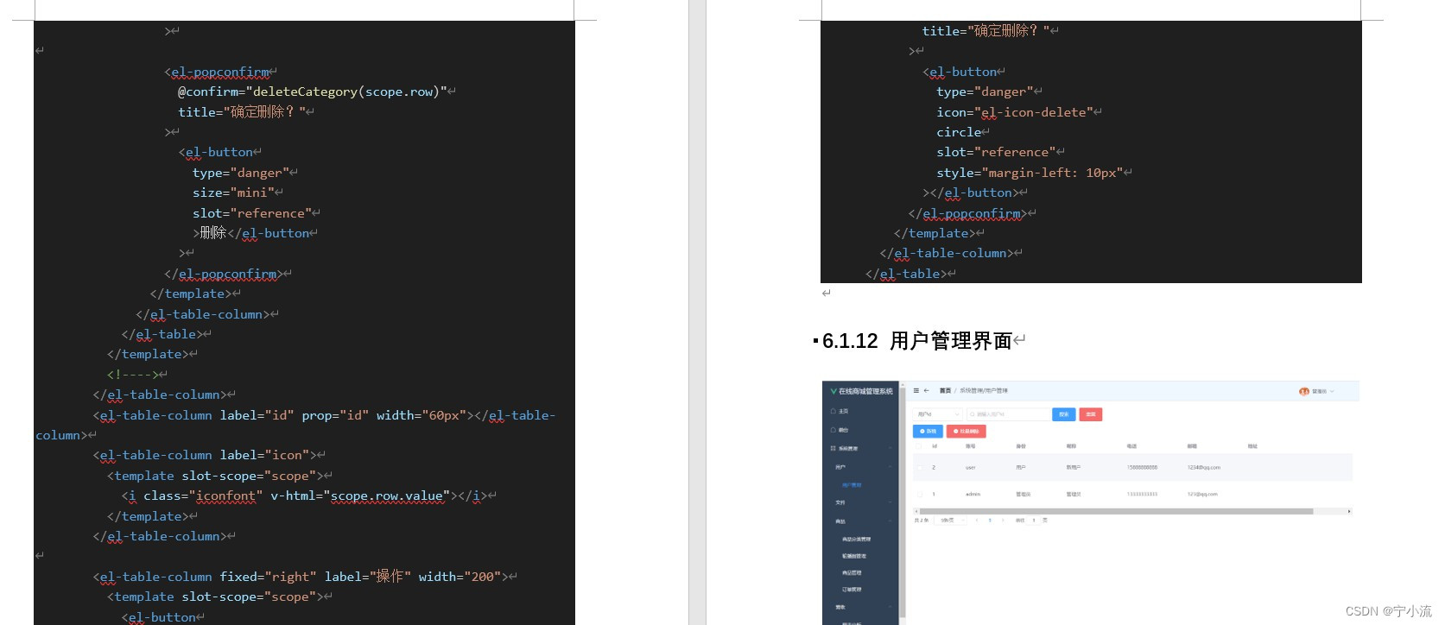This screenshot has height=625, width=1445.
Task: Click the user id search input field
Action: 1009,414
